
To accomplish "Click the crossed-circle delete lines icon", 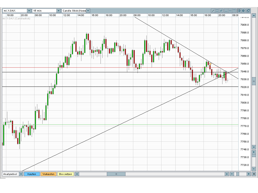I will click(221, 11).
